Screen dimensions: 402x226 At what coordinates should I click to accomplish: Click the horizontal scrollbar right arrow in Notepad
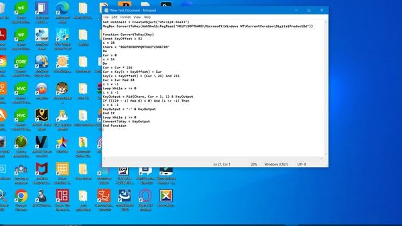[322, 159]
